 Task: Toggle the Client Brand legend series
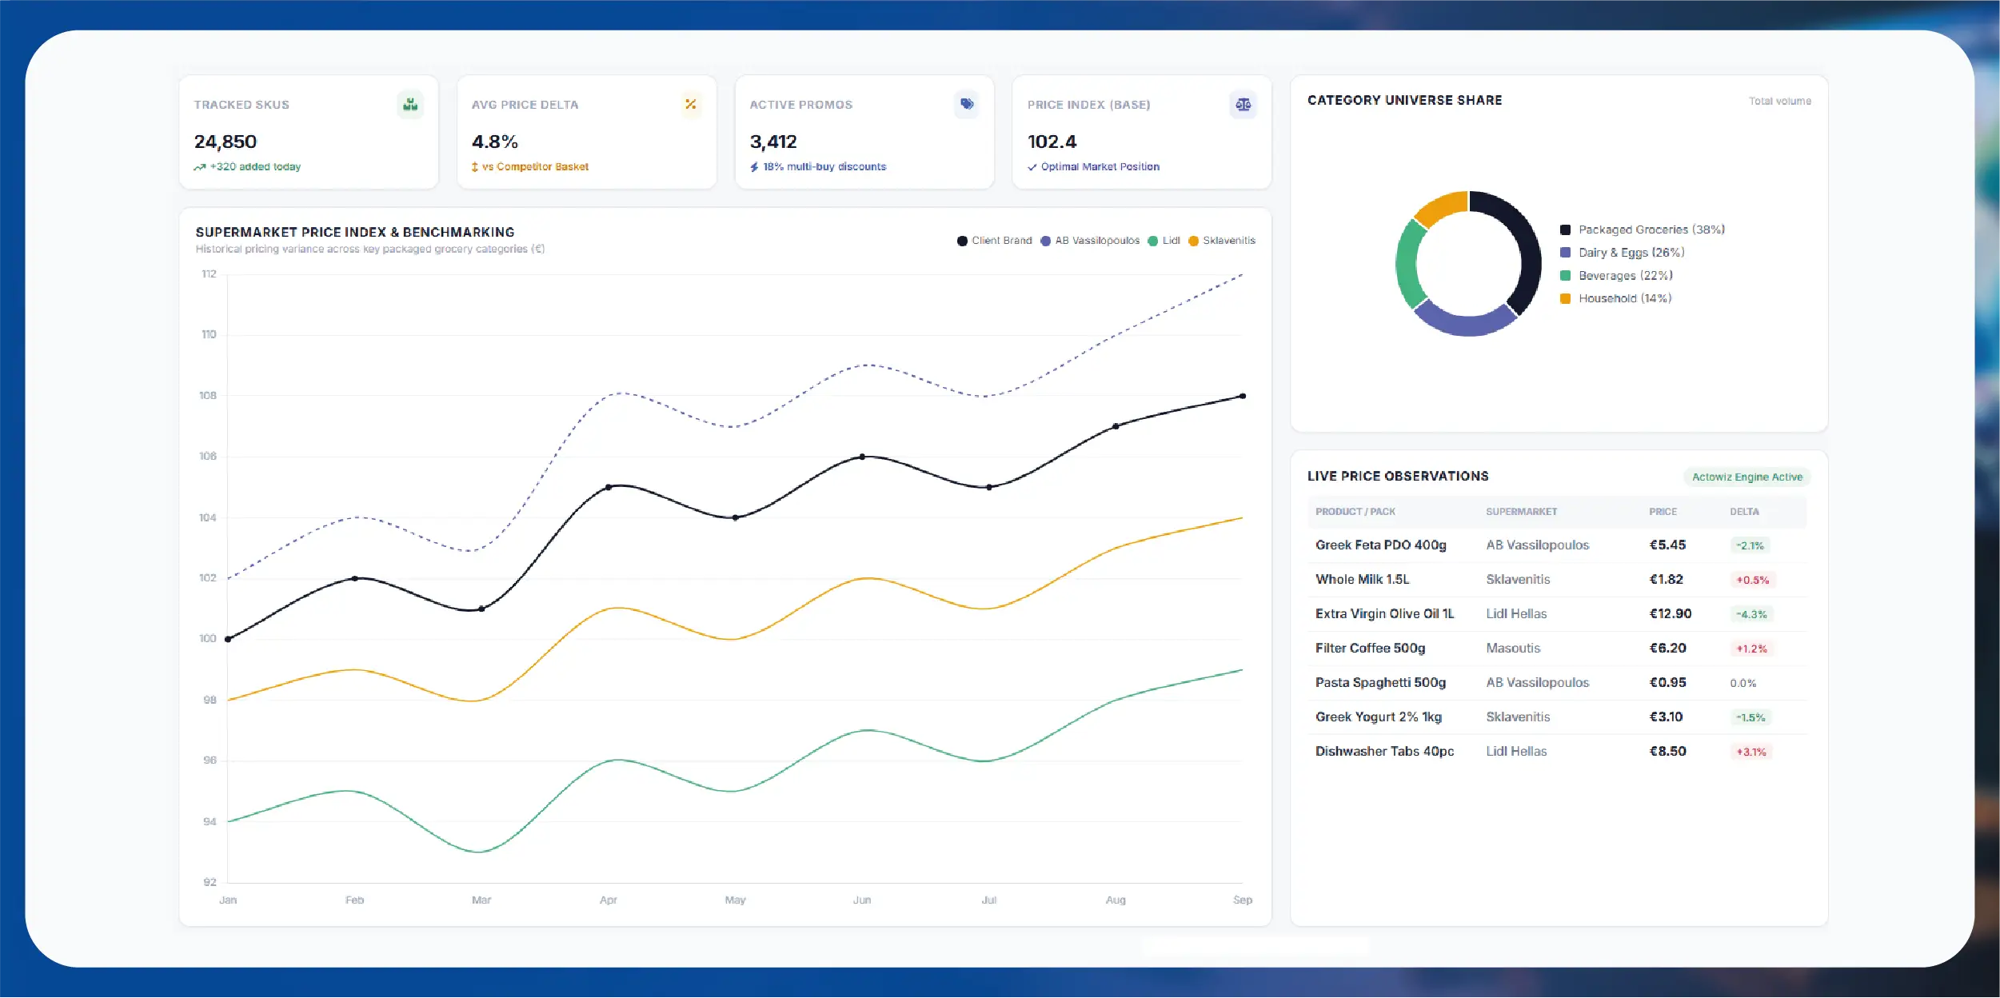(994, 241)
